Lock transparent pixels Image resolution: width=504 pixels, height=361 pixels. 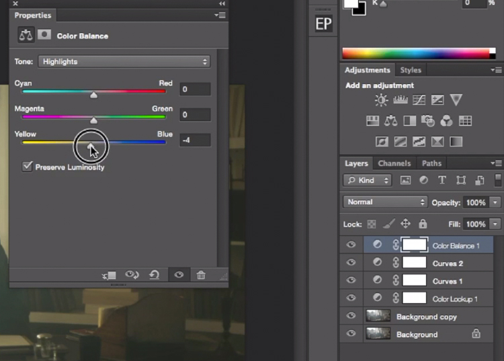point(372,224)
